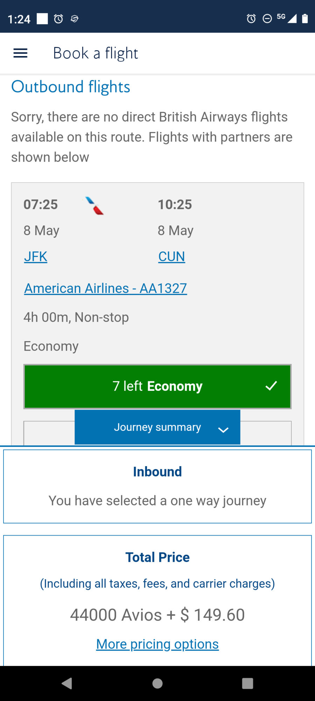Tap the battery status icon
315x701 pixels.
(305, 19)
